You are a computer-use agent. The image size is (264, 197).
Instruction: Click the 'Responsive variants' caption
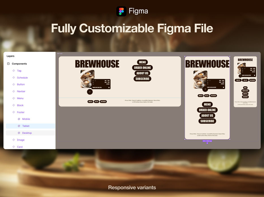tap(132, 187)
